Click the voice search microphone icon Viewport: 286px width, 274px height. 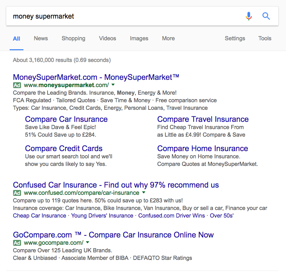(x=249, y=16)
